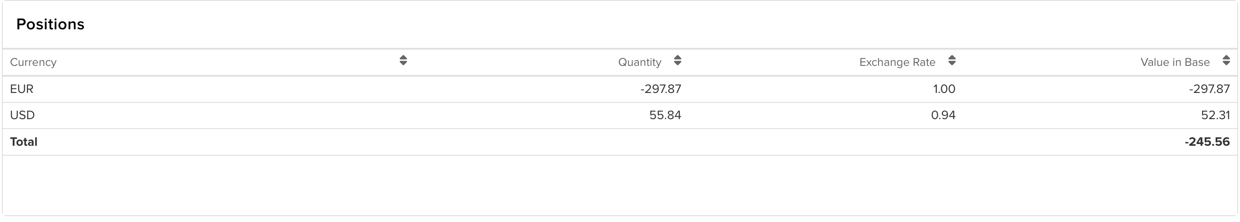This screenshot has height=222, width=1240.
Task: Select the USD exchange rate 0.94
Action: pyautogui.click(x=943, y=116)
